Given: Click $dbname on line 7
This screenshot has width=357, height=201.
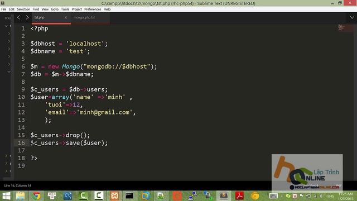Looking at the screenshot, I should [x=78, y=74].
